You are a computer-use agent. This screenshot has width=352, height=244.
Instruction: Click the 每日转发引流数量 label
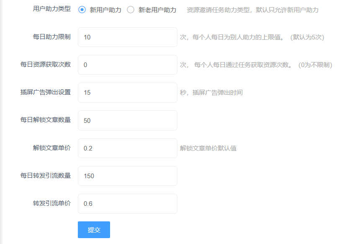click(46, 175)
